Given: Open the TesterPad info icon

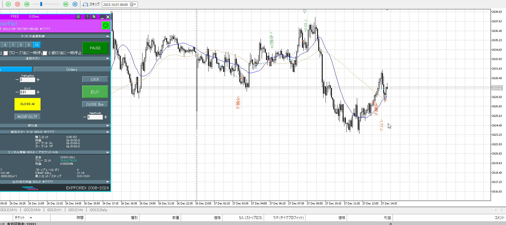Looking at the screenshot, I should click(x=78, y=17).
